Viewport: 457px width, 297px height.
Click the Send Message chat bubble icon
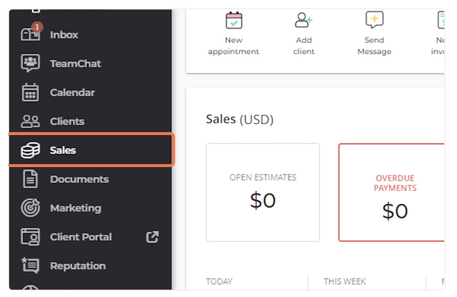point(374,20)
